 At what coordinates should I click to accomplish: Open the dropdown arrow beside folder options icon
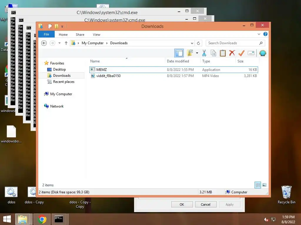(x=197, y=53)
